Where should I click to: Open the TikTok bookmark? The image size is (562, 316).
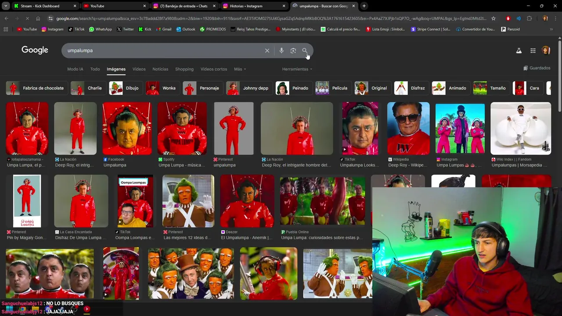point(76,29)
